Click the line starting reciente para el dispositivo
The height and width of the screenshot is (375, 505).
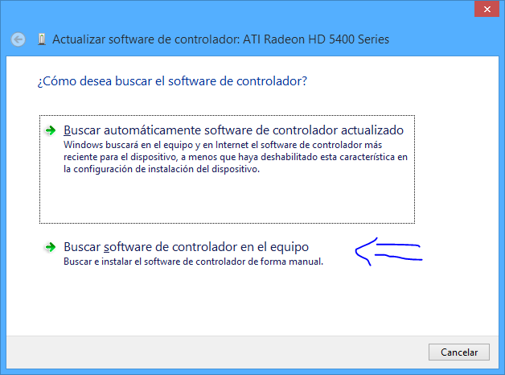[236, 157]
